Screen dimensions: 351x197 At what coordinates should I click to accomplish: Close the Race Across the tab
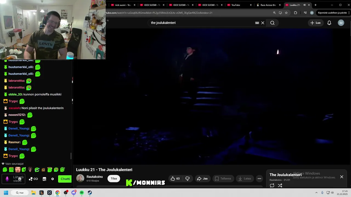pyautogui.click(x=280, y=5)
